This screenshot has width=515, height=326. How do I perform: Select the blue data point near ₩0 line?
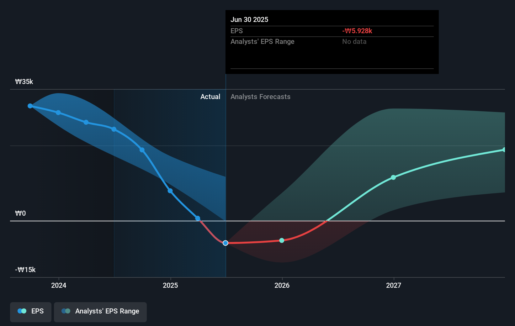198,218
